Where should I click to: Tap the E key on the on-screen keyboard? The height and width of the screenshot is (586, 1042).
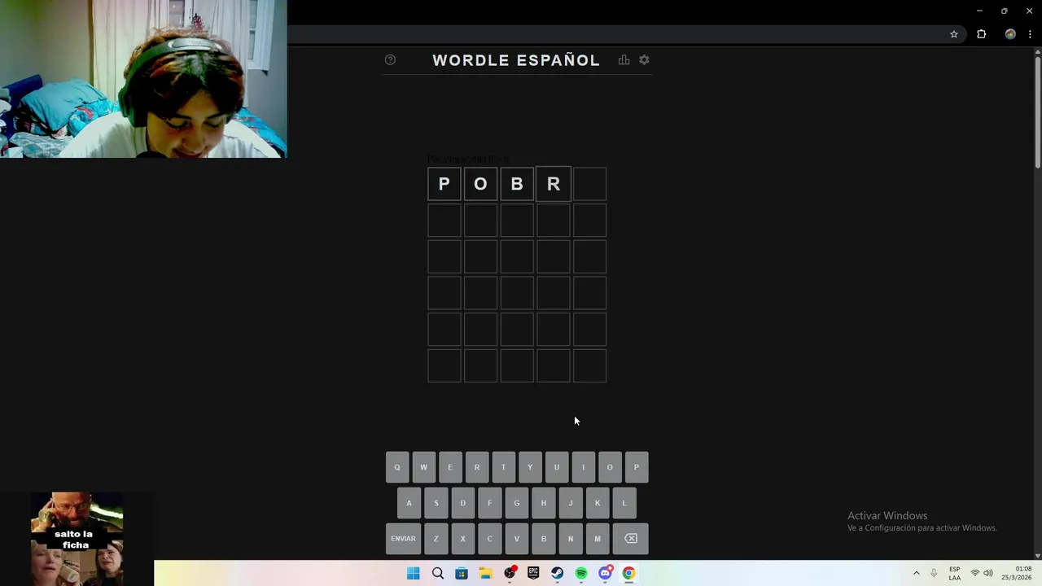450,467
